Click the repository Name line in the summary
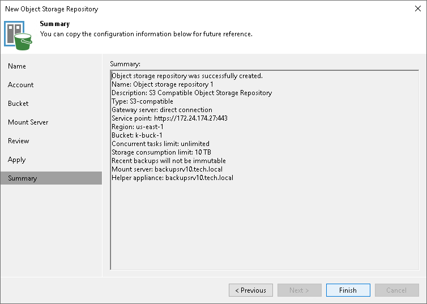The height and width of the screenshot is (304, 427). 163,84
